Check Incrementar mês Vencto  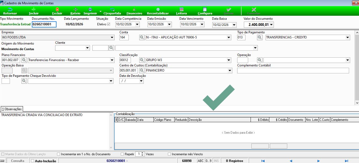click(169, 154)
